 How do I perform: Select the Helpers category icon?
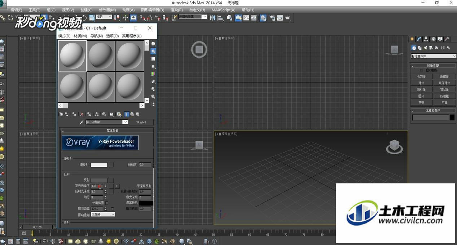[437, 48]
